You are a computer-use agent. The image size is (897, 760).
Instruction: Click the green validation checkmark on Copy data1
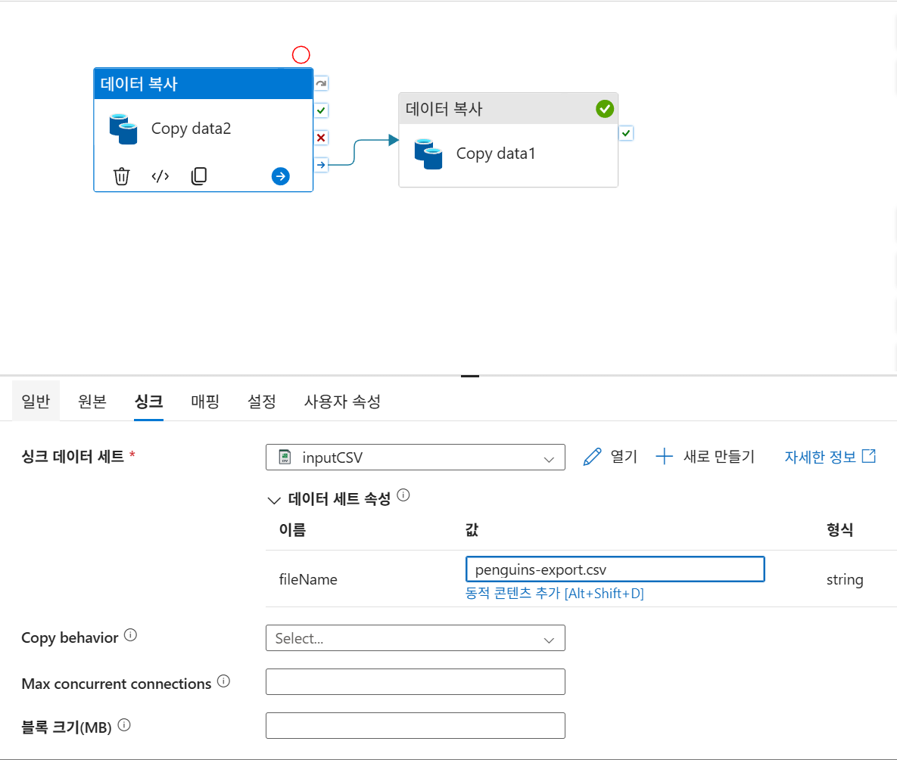click(x=605, y=109)
